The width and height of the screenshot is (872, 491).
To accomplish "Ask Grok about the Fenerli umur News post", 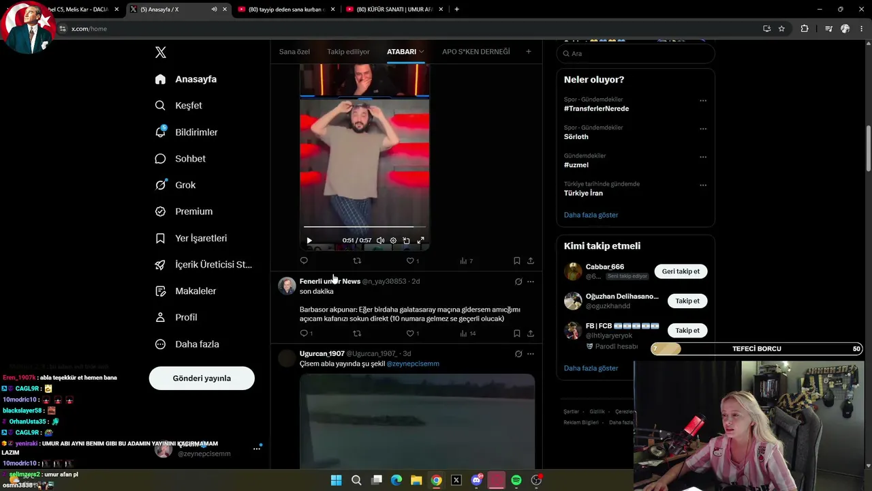I will point(518,282).
